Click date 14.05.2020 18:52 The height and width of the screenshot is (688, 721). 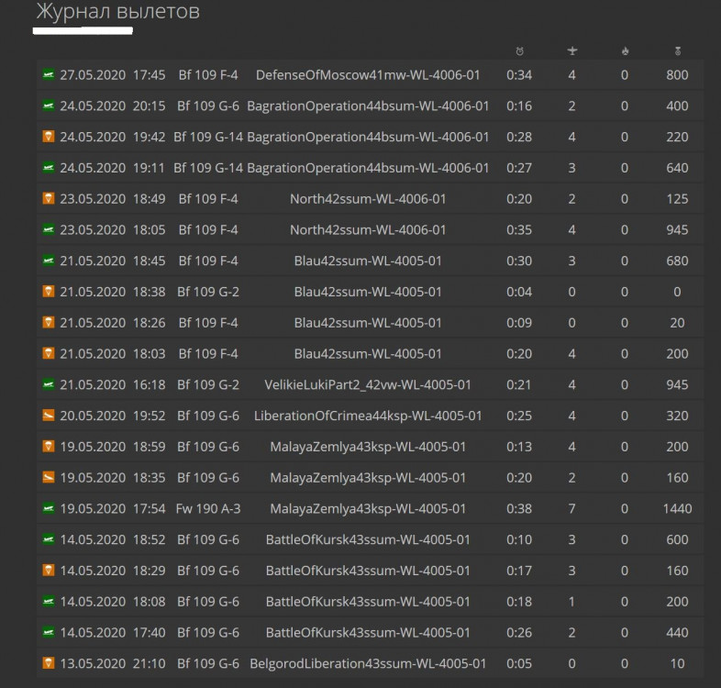113,539
